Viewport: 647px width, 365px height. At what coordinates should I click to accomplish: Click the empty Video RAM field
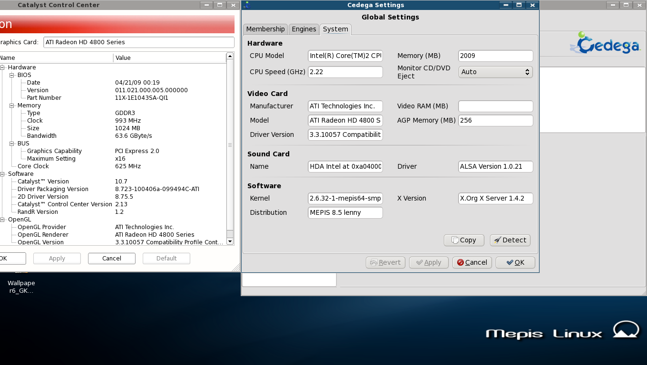click(x=495, y=106)
